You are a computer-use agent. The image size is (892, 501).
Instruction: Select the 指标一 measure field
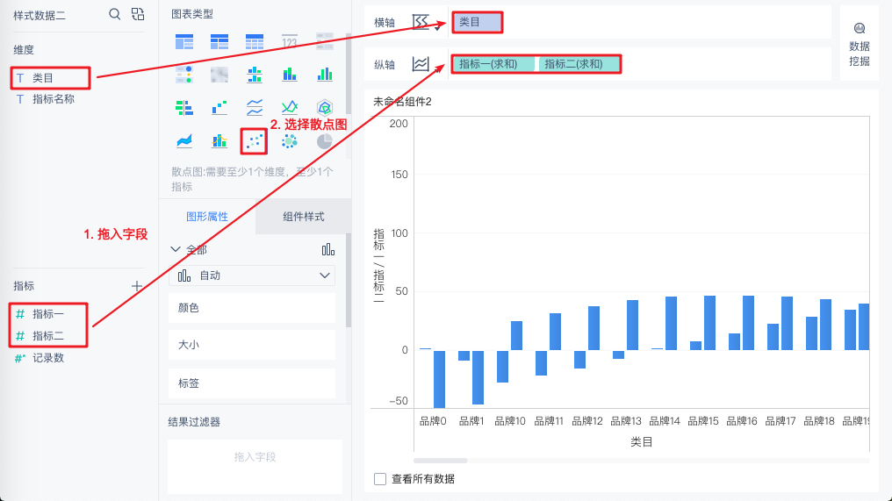(47, 314)
